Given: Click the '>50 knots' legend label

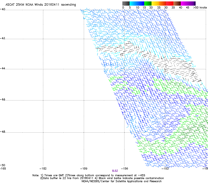Looking at the screenshot, I should point(200,8).
